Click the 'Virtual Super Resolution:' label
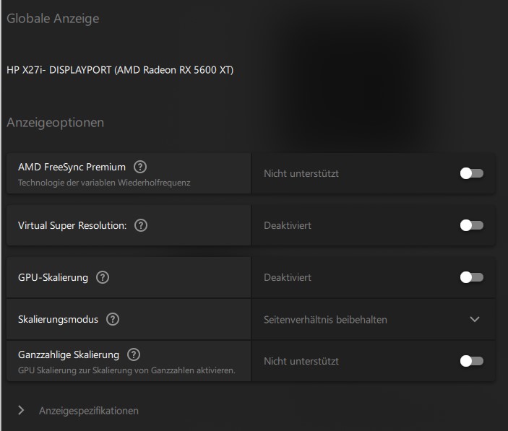Viewport: 508px width, 431px height. [x=72, y=225]
